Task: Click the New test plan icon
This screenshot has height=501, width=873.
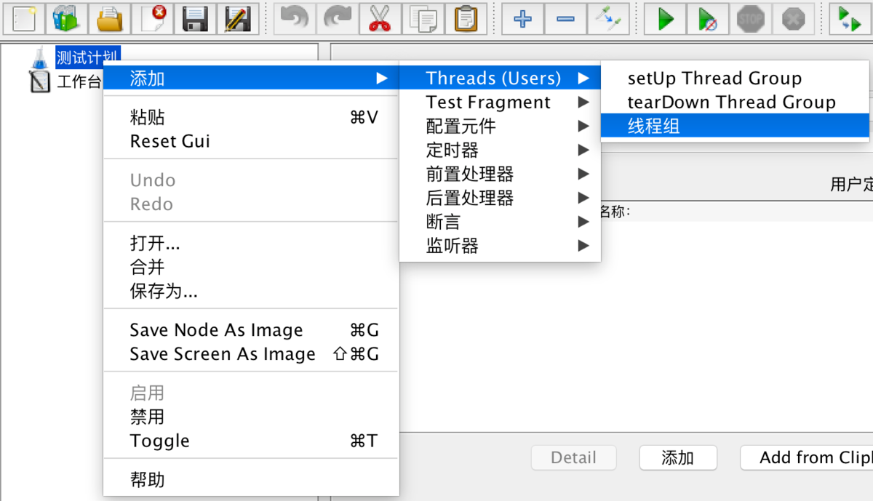Action: [24, 18]
